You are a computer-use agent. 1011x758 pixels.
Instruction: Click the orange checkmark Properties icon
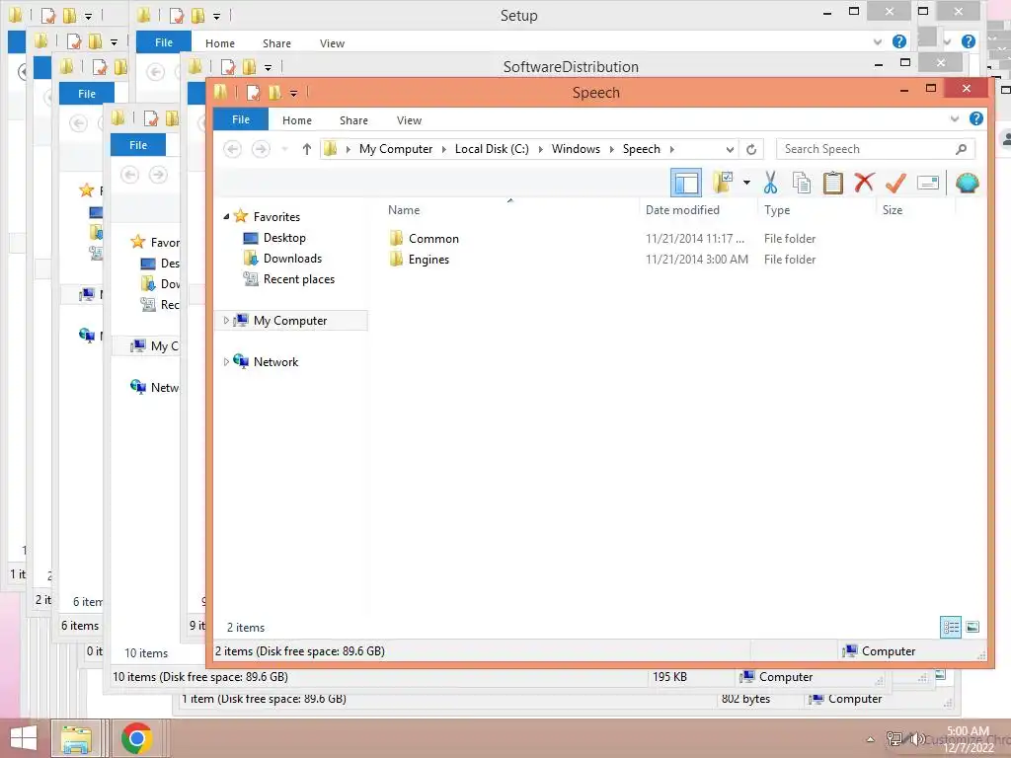pyautogui.click(x=895, y=183)
